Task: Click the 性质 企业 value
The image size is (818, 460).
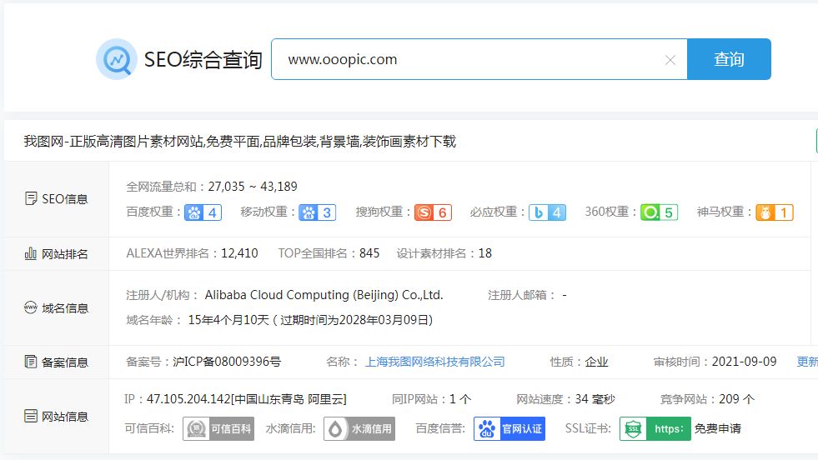Action: pos(596,362)
